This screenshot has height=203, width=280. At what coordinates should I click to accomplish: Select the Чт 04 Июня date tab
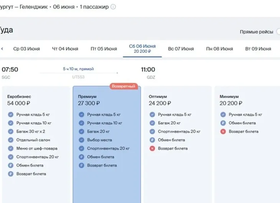(65, 49)
